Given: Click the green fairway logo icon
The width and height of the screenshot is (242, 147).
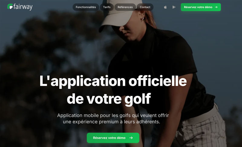Looking at the screenshot, I should click(10, 6).
